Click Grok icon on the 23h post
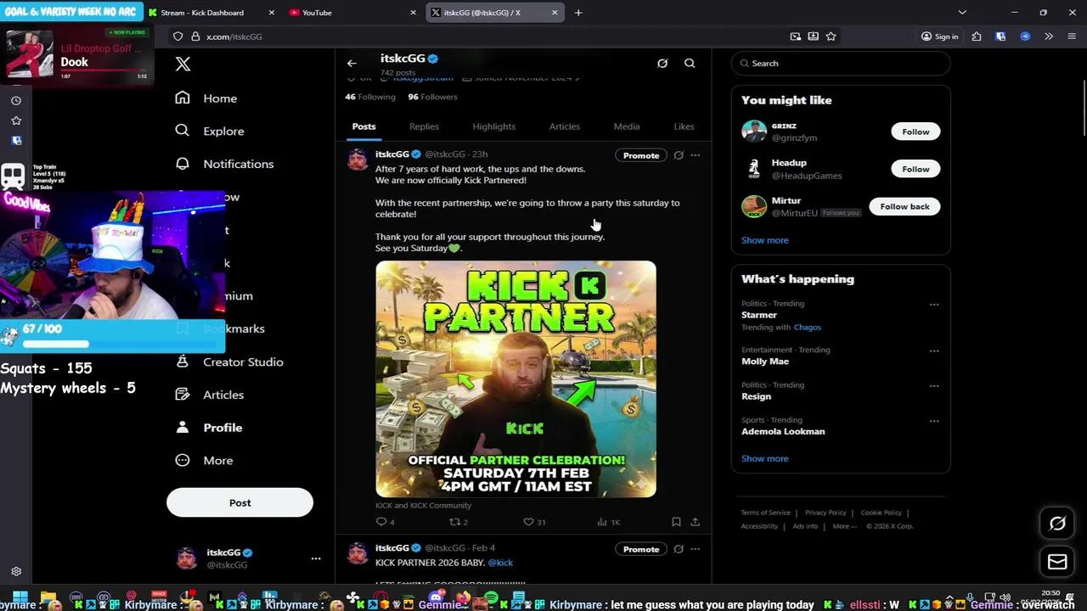The image size is (1087, 611). click(679, 155)
